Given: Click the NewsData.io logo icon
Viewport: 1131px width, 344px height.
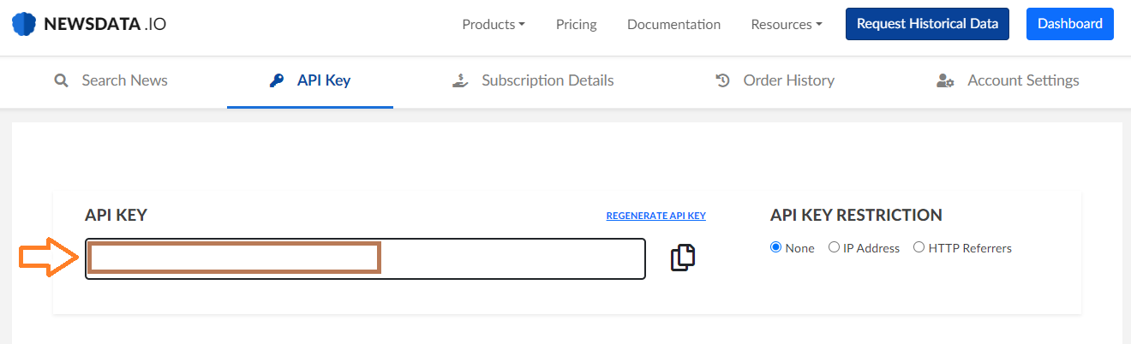Looking at the screenshot, I should (24, 24).
